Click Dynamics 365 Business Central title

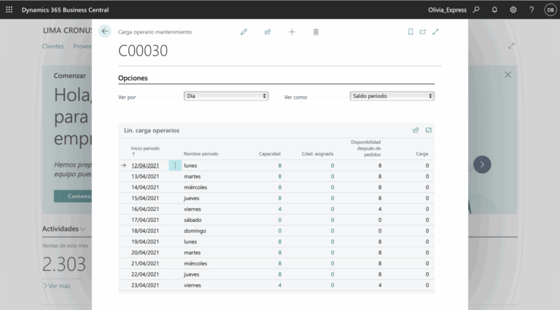pyautogui.click(x=65, y=10)
